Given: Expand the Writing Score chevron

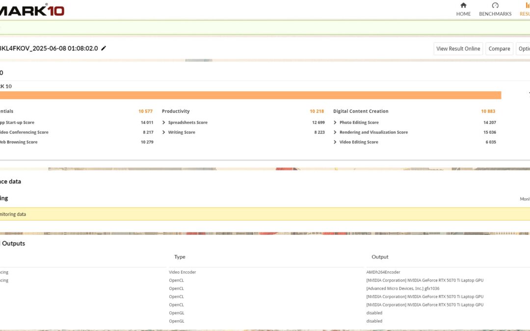Looking at the screenshot, I should (164, 132).
